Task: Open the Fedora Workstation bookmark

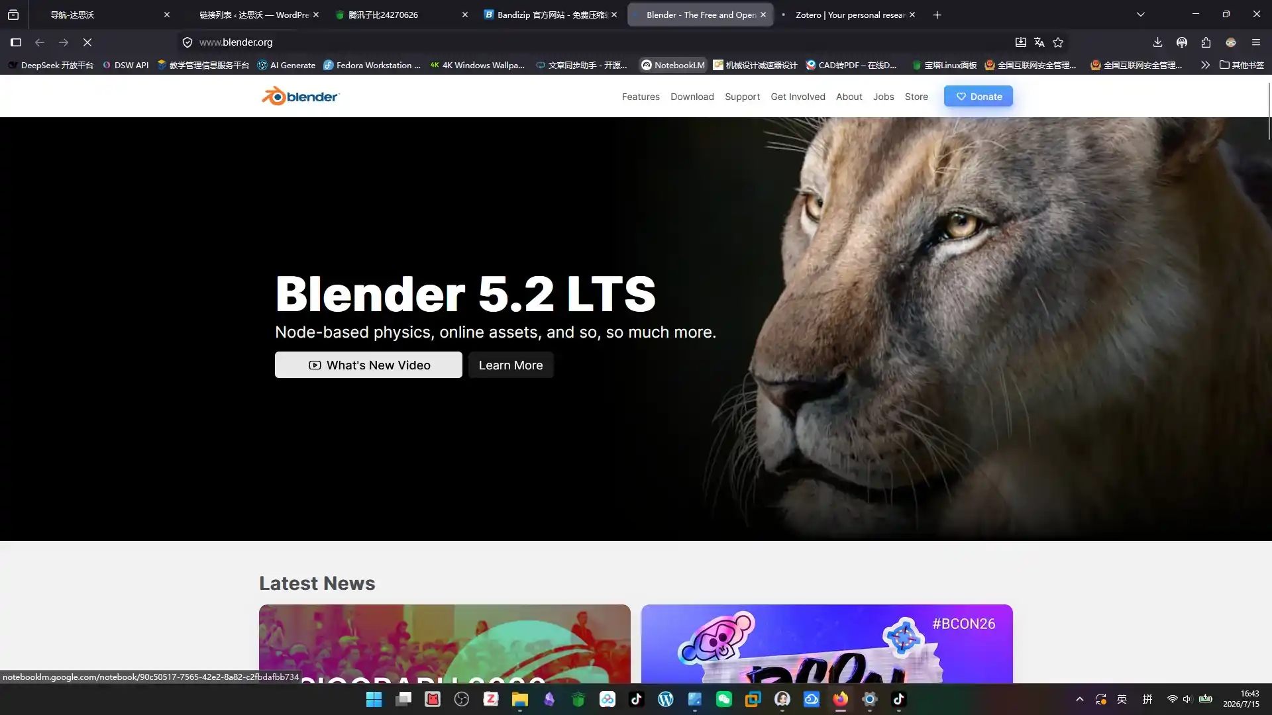Action: (372, 65)
